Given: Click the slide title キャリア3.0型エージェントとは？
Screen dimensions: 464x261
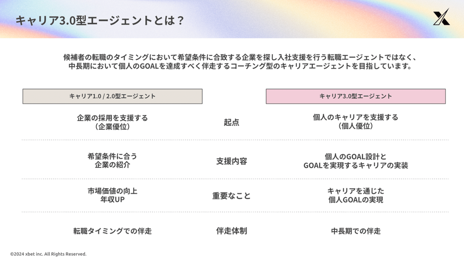Looking at the screenshot, I should click(x=100, y=21).
